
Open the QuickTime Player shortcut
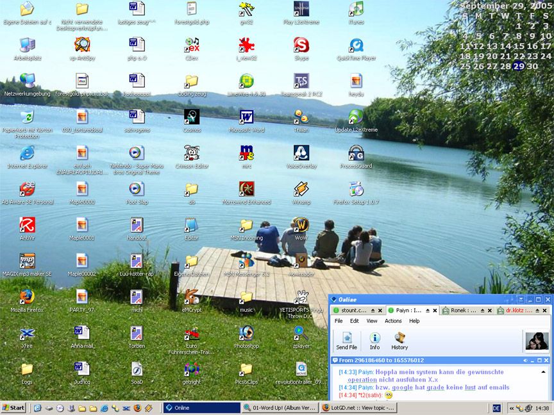click(x=356, y=45)
